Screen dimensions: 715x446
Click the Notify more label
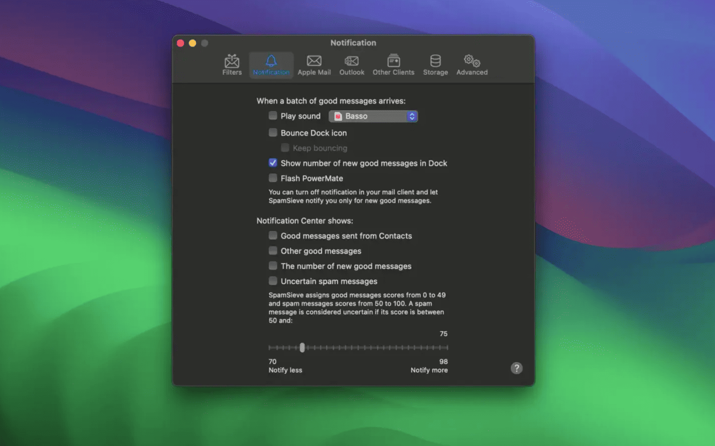coord(429,370)
